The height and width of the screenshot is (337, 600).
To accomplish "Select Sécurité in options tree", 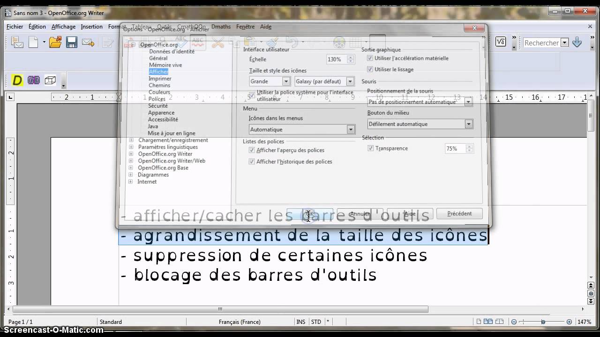I will click(x=158, y=106).
